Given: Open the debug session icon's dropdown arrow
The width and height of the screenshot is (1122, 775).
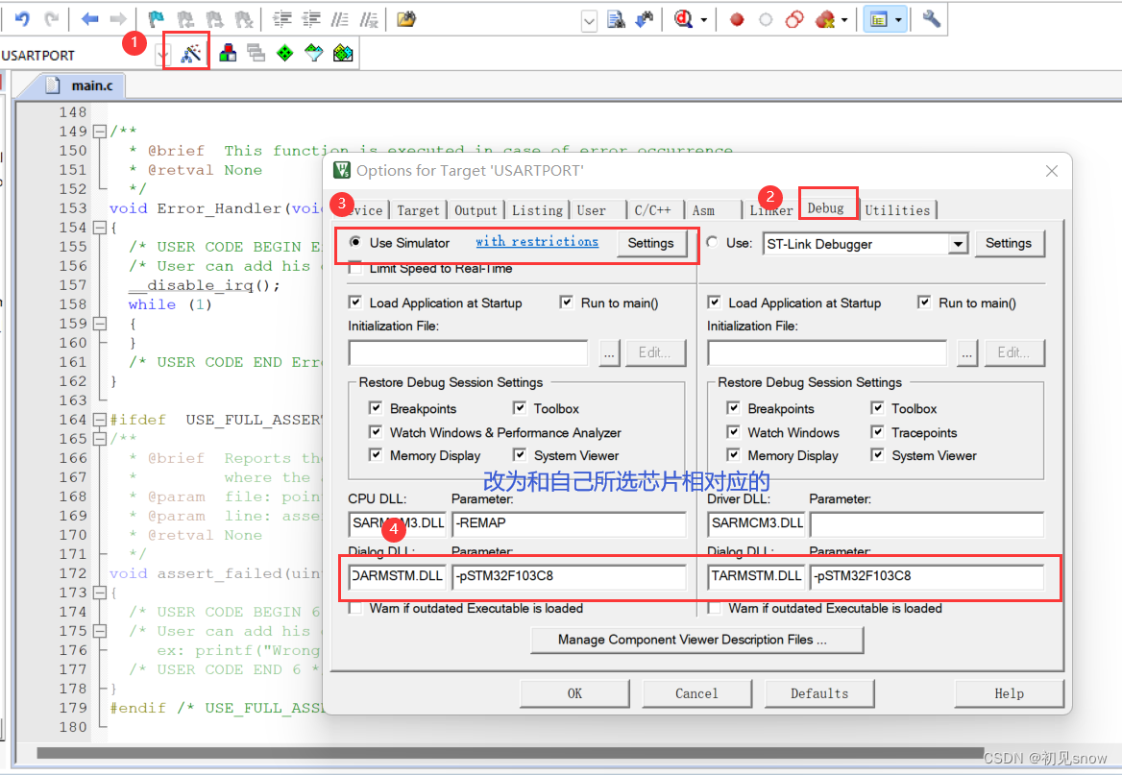Looking at the screenshot, I should 703,20.
